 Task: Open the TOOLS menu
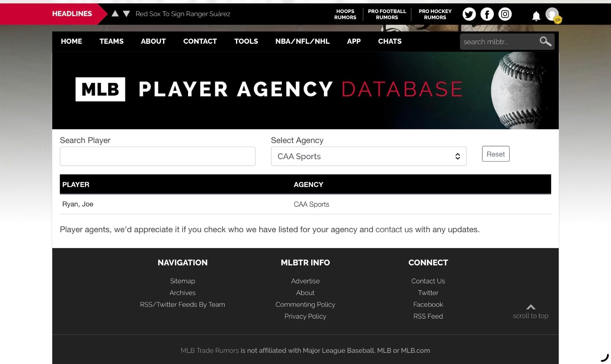click(246, 41)
